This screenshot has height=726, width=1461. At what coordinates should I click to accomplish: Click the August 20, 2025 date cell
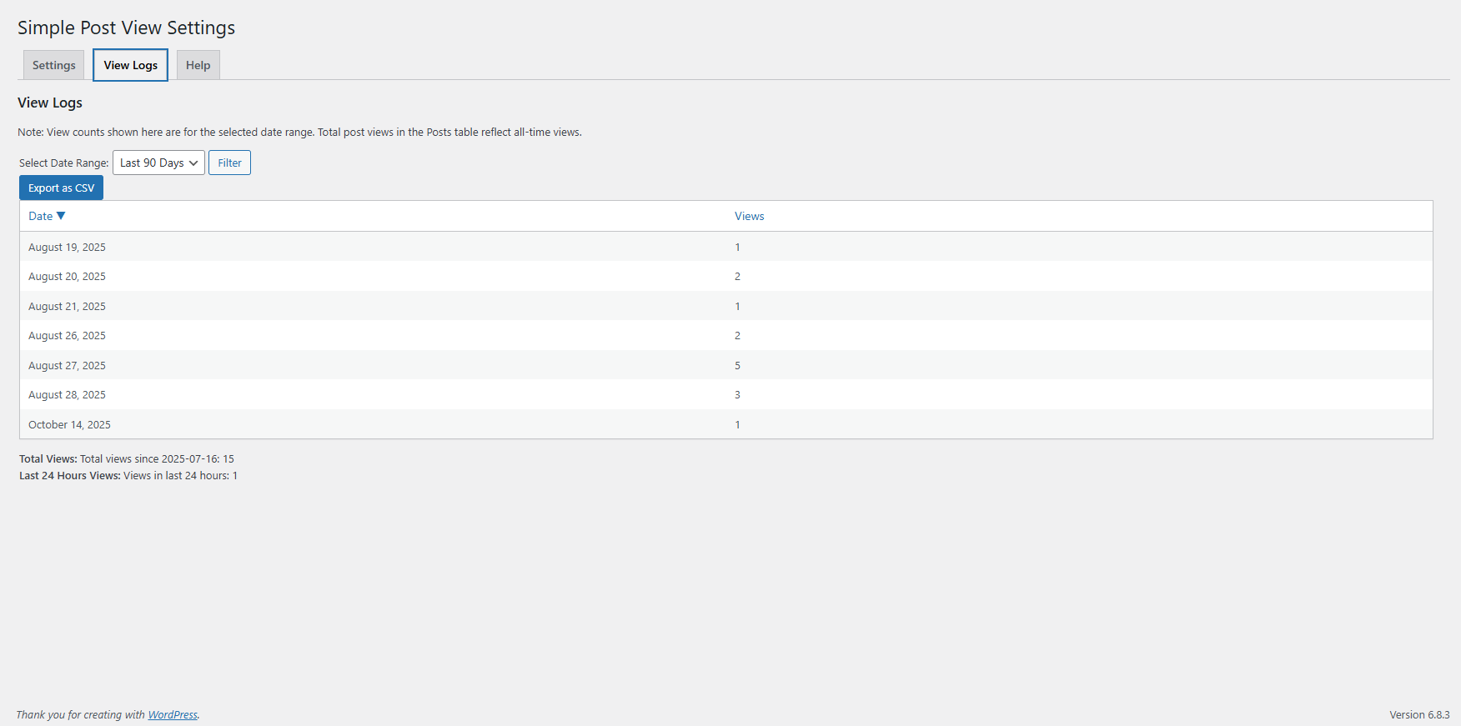67,277
